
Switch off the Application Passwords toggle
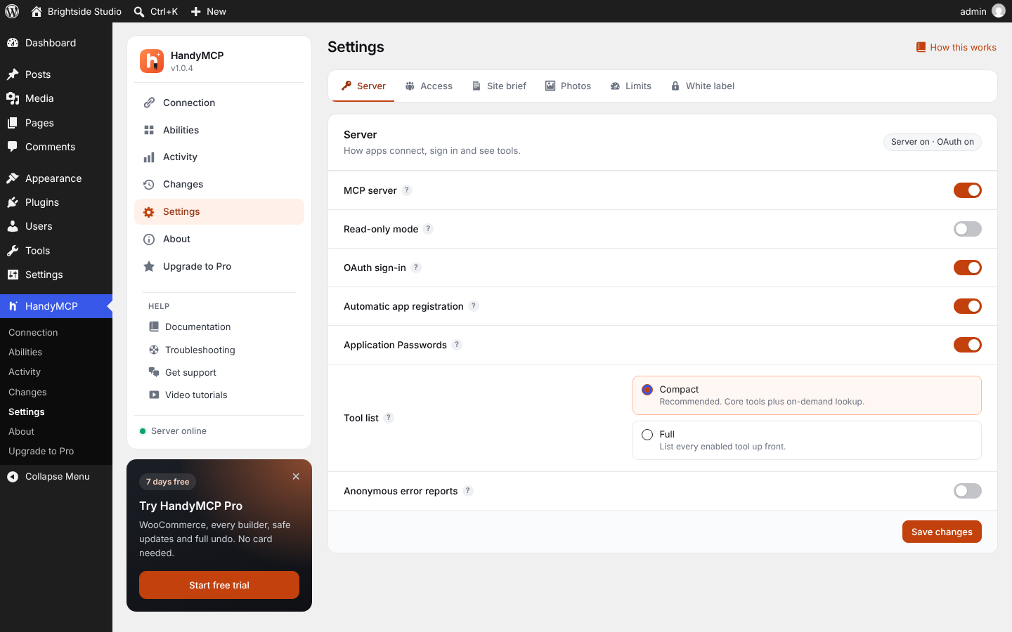tap(968, 345)
